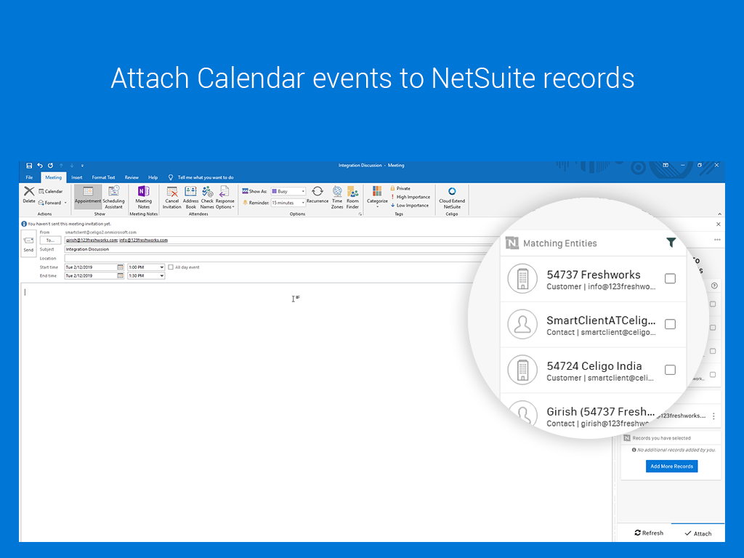Viewport: 744px width, 558px height.
Task: Switch to the Appointment view
Action: 88,197
